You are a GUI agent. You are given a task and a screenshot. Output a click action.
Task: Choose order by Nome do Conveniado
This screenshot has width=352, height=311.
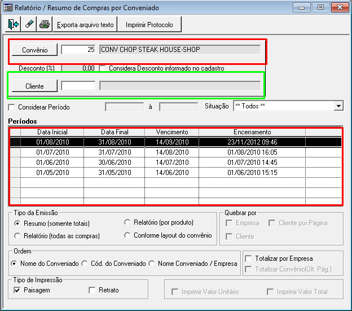[14, 264]
